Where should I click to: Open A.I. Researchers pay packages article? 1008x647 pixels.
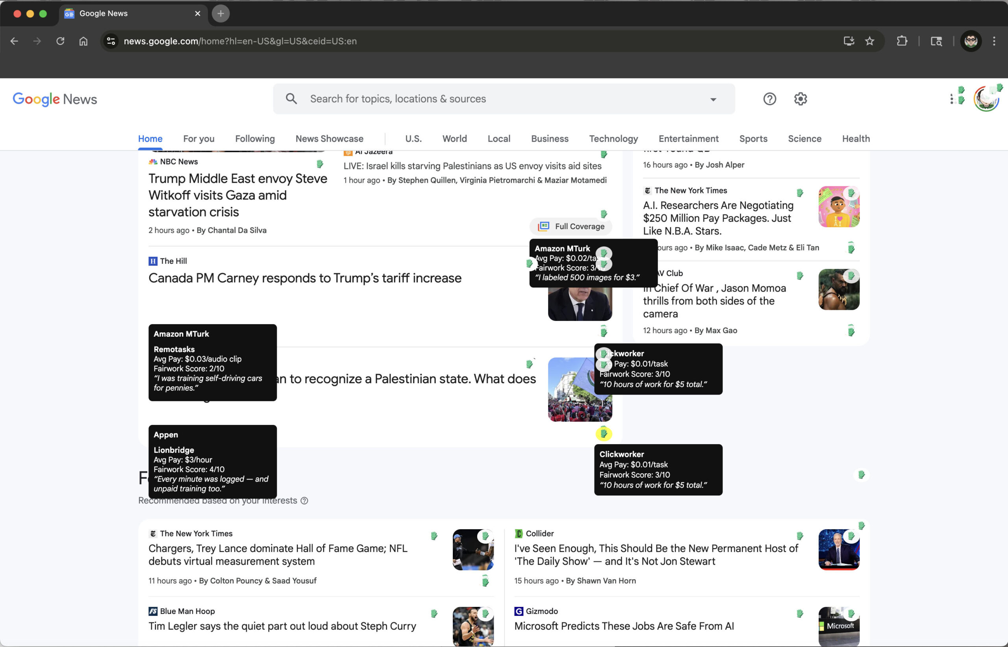click(x=718, y=218)
